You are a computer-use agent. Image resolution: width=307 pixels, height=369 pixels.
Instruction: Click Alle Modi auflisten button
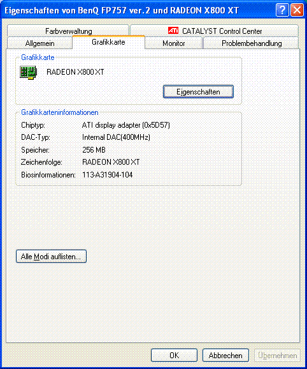51,256
